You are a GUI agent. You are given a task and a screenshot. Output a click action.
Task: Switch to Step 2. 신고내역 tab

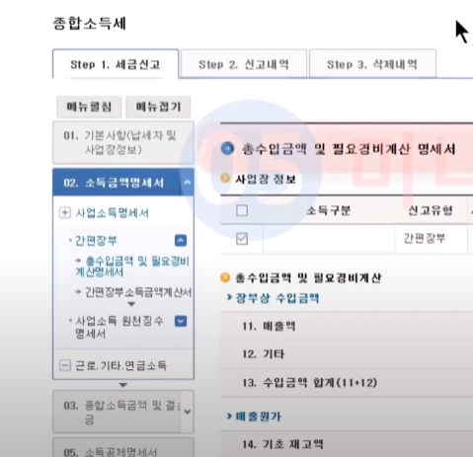[244, 64]
